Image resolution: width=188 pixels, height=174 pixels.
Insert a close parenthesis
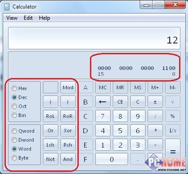click(68, 102)
